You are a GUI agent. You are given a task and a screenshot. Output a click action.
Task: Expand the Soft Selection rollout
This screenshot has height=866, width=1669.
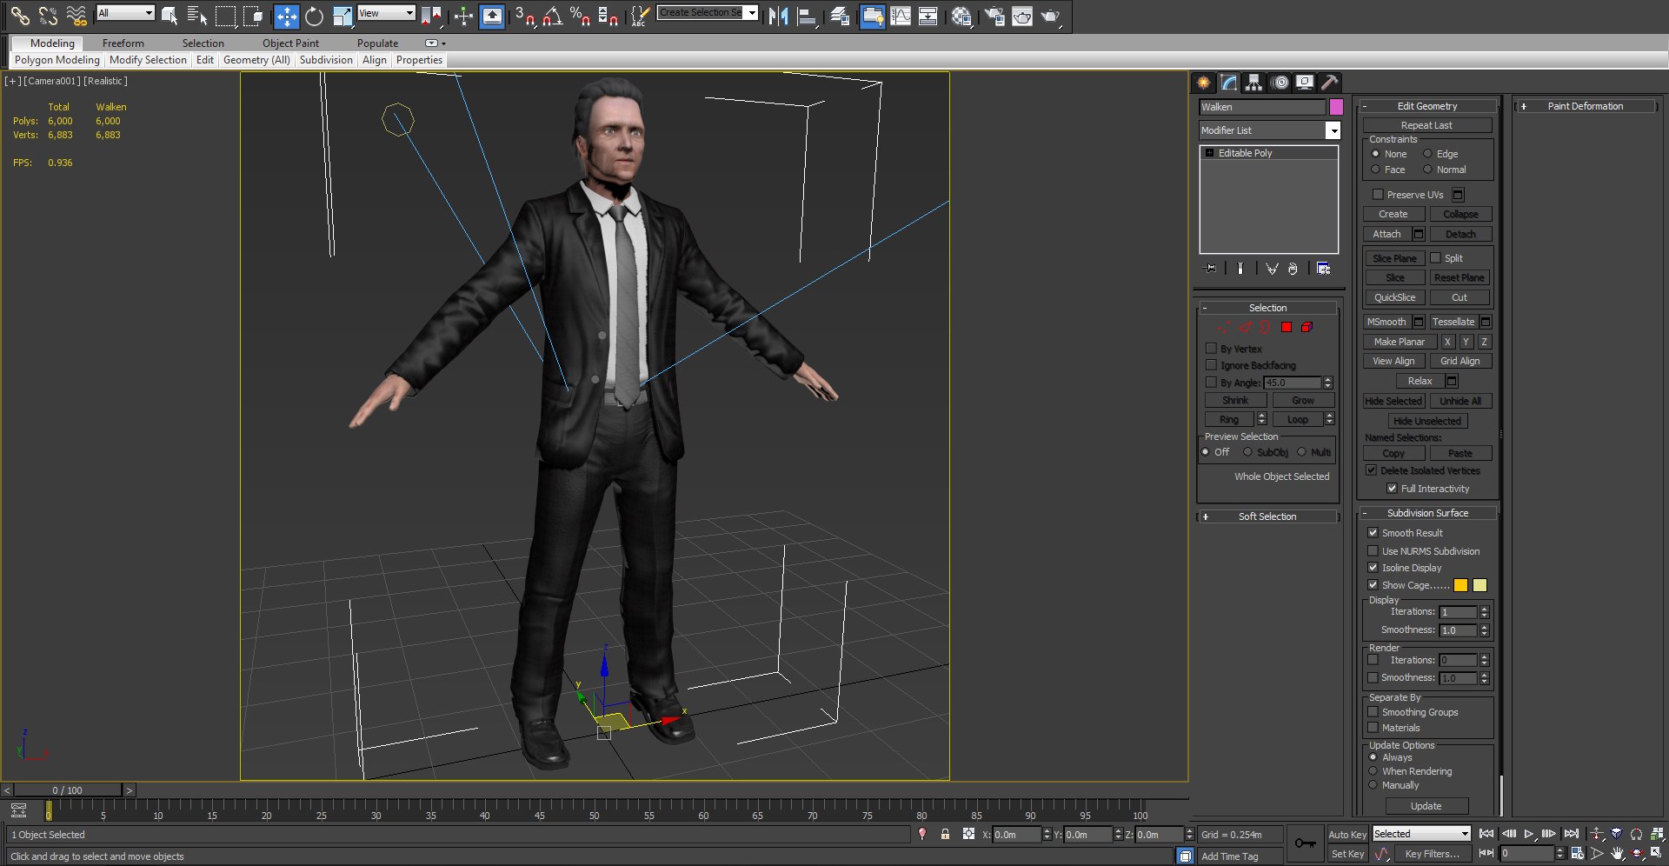[x=1267, y=516]
